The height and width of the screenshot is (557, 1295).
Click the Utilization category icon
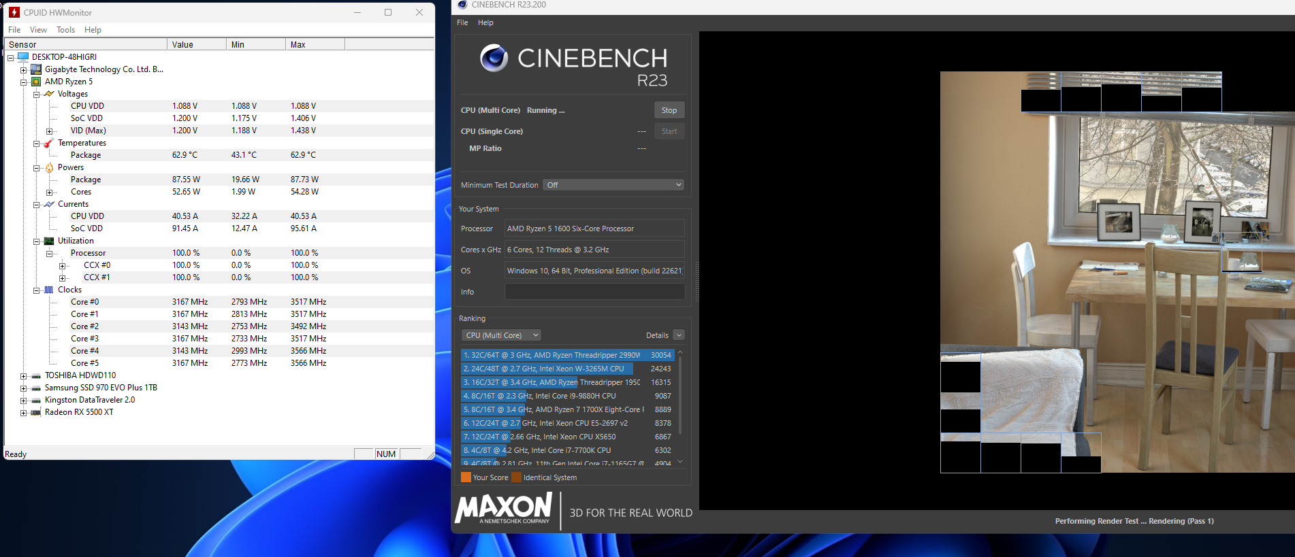click(x=49, y=241)
